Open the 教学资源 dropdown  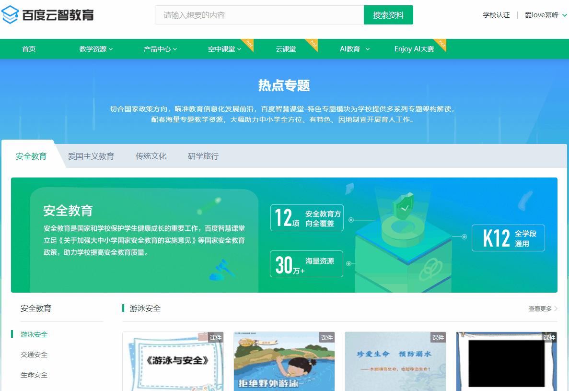(95, 49)
